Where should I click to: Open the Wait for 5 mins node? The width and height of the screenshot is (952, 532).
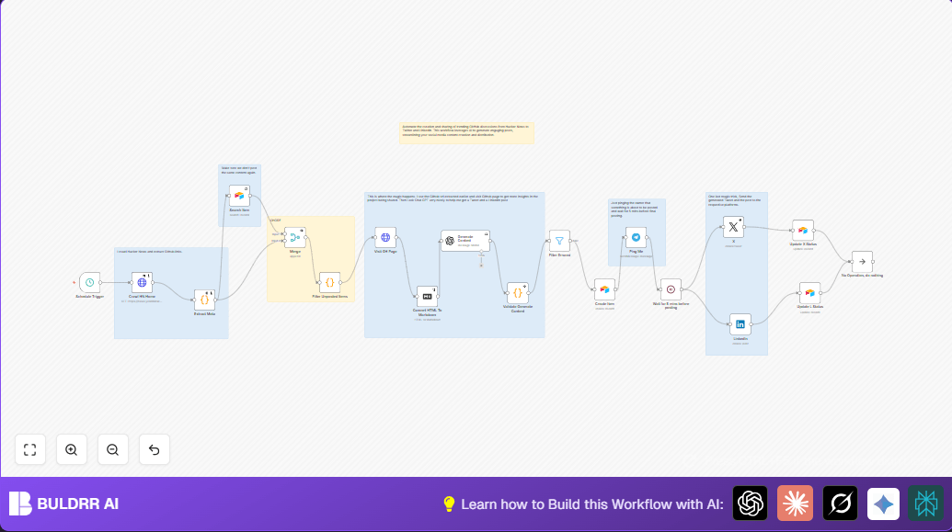tap(671, 289)
